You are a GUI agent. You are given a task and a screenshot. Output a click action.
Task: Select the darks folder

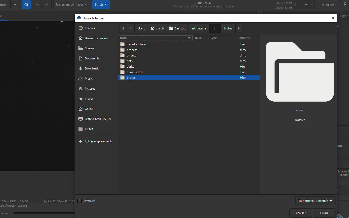[130, 67]
